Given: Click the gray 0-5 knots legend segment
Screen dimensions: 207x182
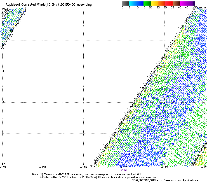Looking at the screenshot, I should tap(125, 3).
